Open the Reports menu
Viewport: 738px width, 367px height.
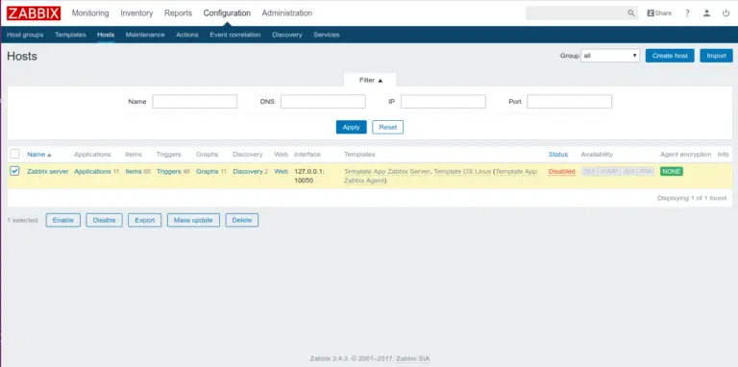tap(178, 13)
